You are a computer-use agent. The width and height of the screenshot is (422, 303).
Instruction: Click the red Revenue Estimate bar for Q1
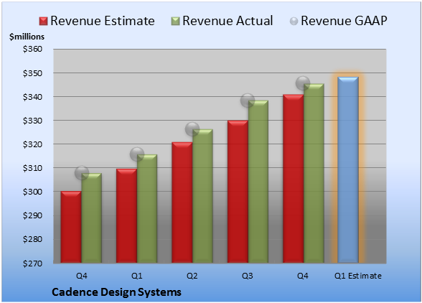126,215
